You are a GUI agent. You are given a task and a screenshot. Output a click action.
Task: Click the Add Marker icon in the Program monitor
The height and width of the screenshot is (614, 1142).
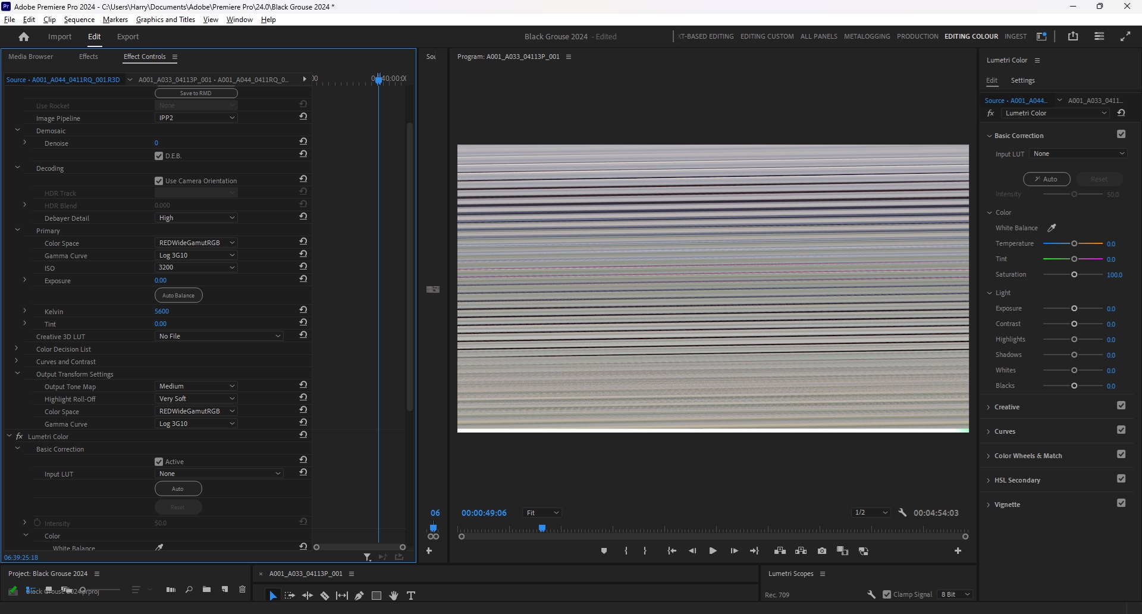tap(604, 551)
